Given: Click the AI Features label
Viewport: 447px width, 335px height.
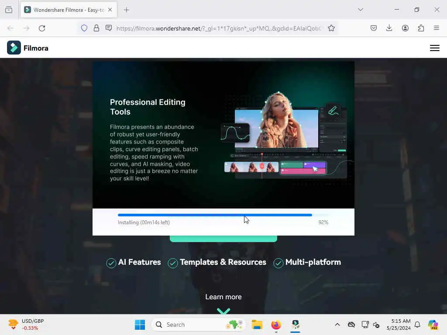Looking at the screenshot, I should click(139, 262).
